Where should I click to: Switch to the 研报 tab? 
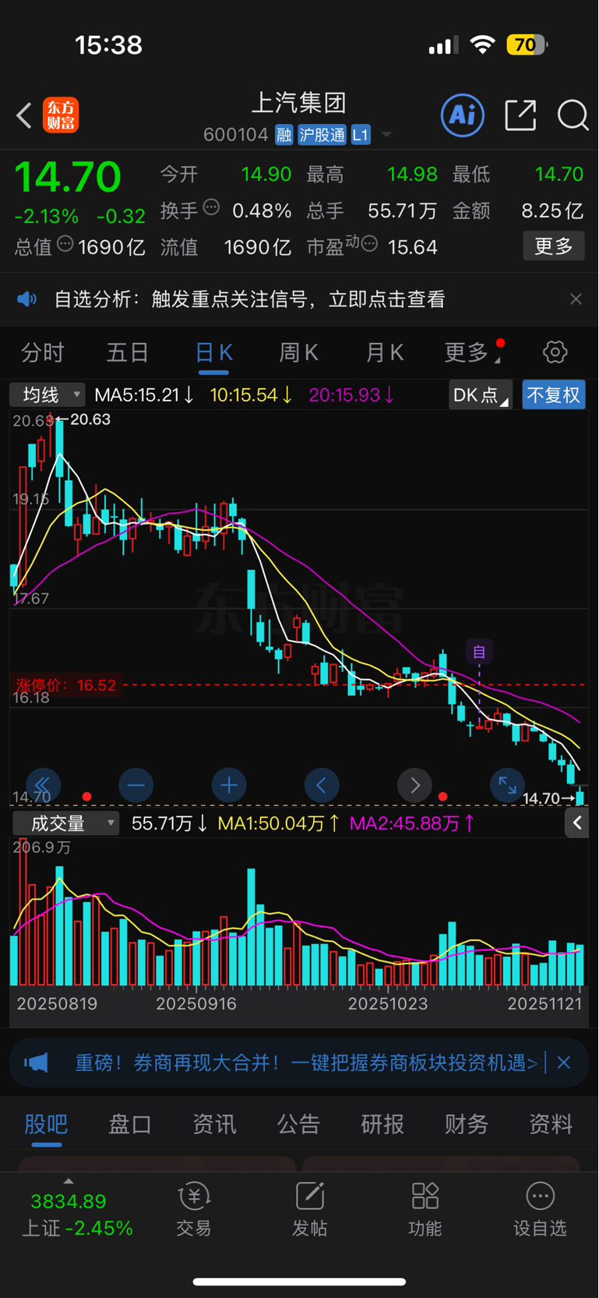(382, 1124)
